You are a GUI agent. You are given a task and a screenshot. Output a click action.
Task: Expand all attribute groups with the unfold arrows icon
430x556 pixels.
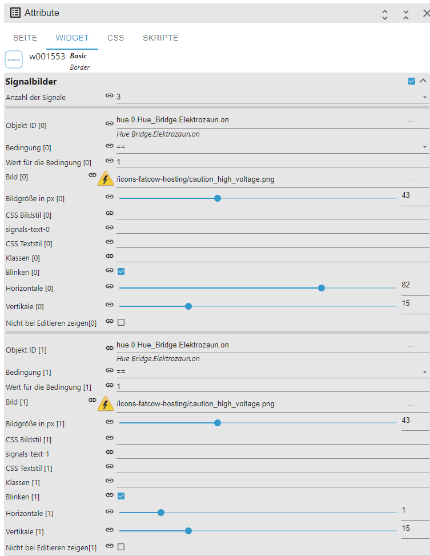(385, 14)
